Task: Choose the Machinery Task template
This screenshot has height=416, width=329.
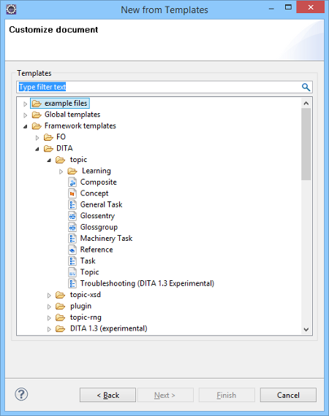Action: coord(106,238)
